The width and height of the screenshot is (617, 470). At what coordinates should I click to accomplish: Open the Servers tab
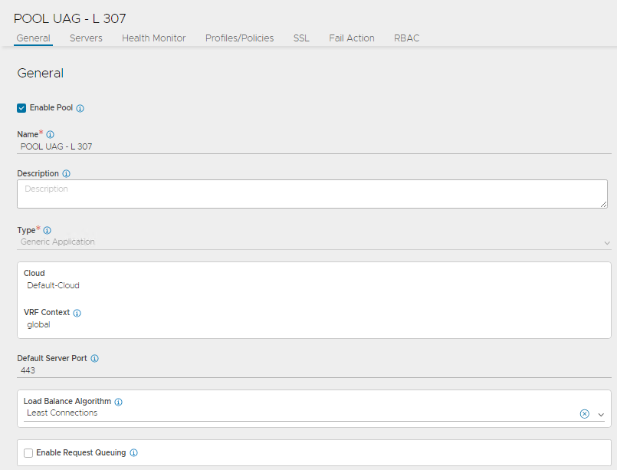click(86, 38)
